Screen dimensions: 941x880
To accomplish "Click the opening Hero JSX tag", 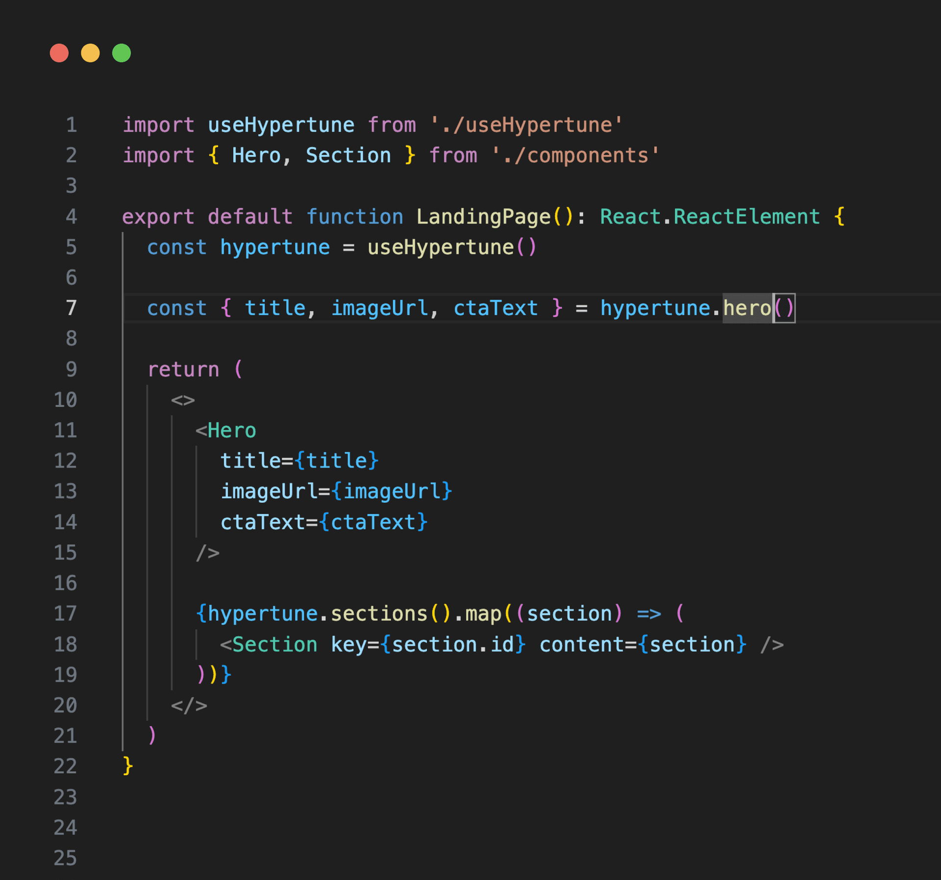I will click(231, 431).
